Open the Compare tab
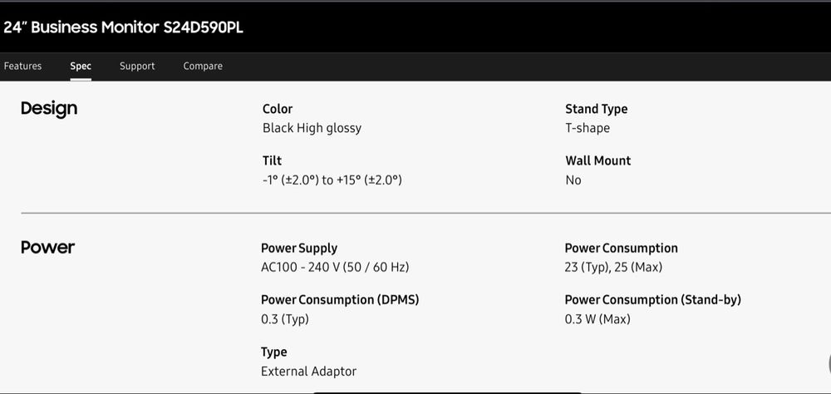Screen dimensions: 831x394 coord(203,66)
